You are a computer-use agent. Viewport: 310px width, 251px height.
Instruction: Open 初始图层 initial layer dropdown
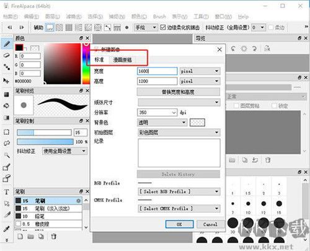179,133
